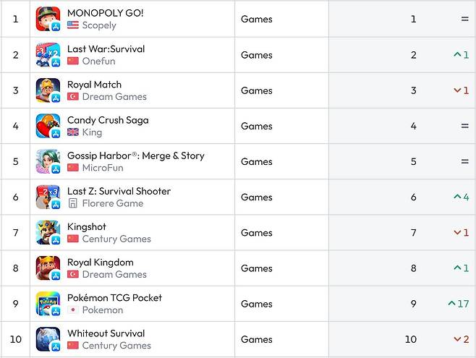This screenshot has height=358, width=476.
Task: Click the Whiteout Survival app icon
Action: pyautogui.click(x=48, y=339)
